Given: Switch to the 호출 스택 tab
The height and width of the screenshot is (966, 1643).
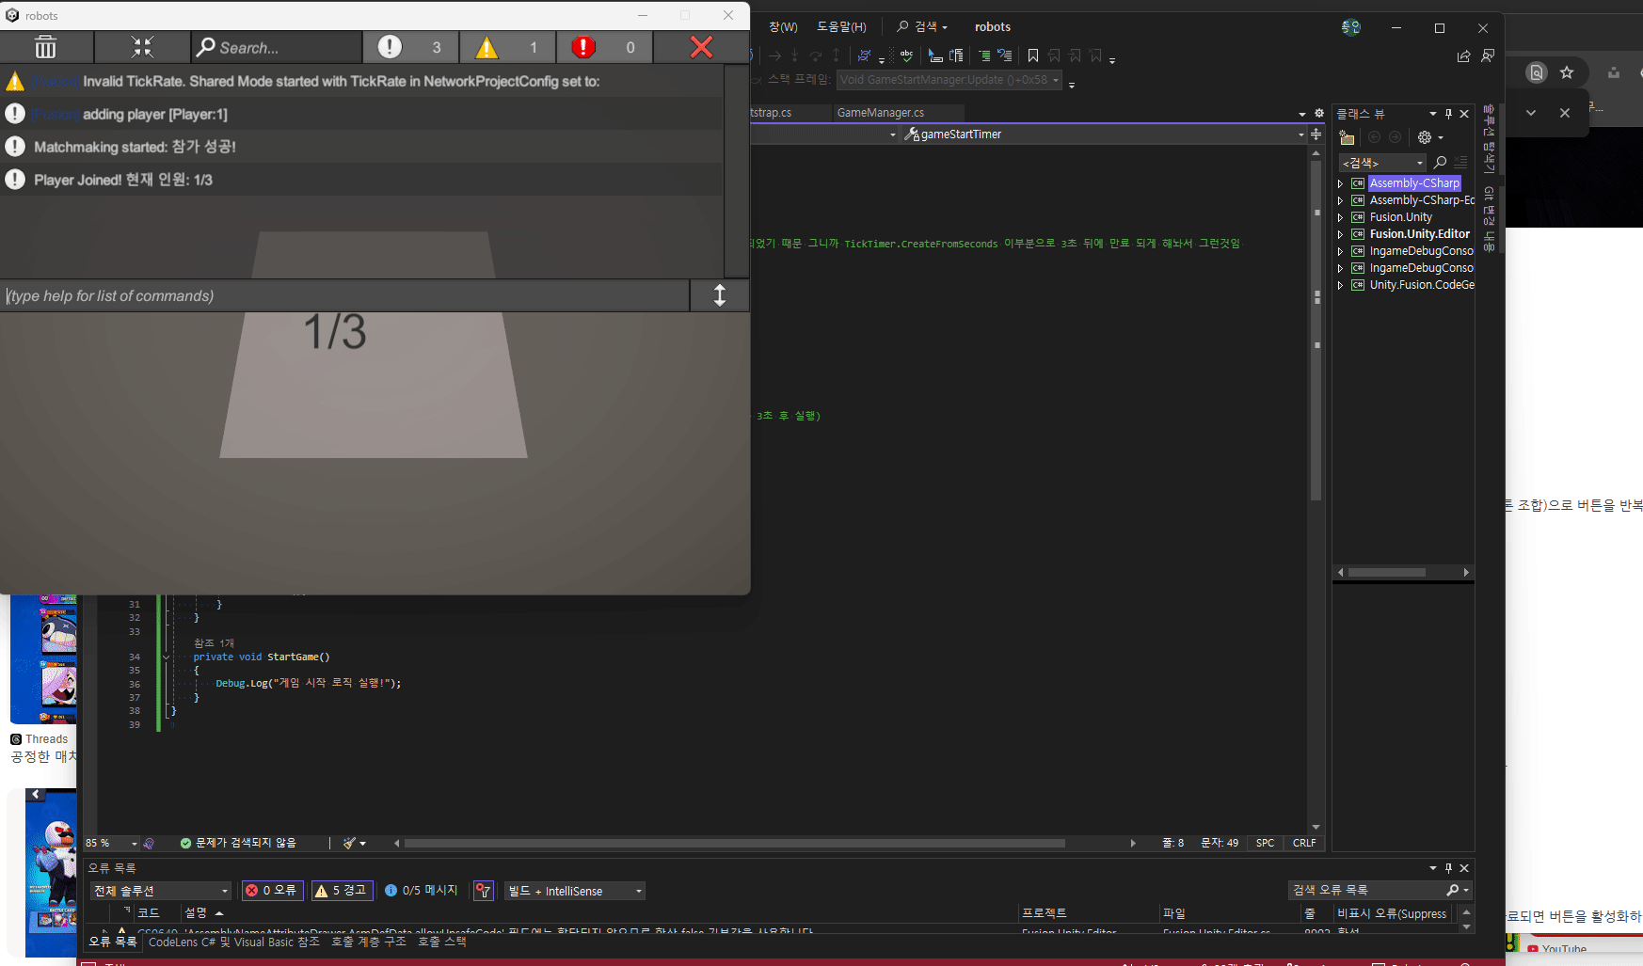Looking at the screenshot, I should pos(442,942).
